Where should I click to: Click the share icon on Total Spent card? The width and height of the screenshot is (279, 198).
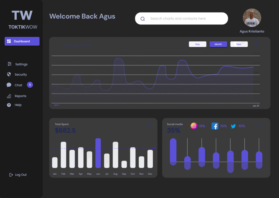[149, 126]
